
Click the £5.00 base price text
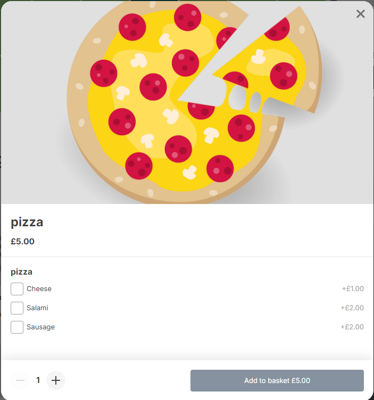[x=23, y=242]
